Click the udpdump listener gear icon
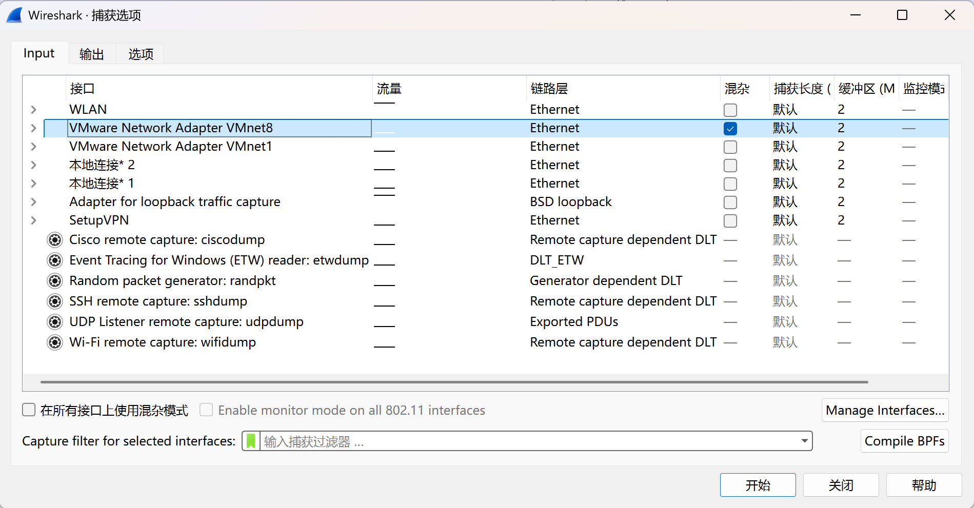 [x=55, y=322]
